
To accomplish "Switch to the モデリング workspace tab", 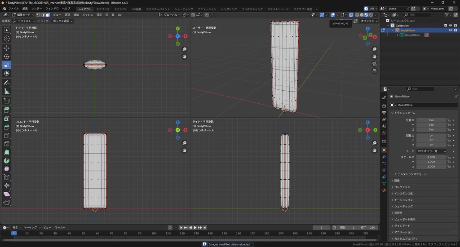I will click(103, 9).
